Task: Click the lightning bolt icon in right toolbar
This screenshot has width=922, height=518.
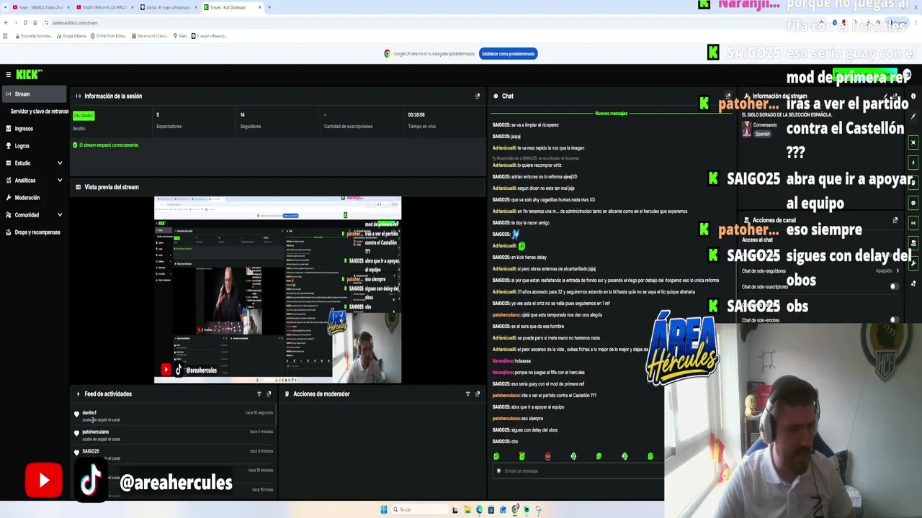Action: [913, 163]
